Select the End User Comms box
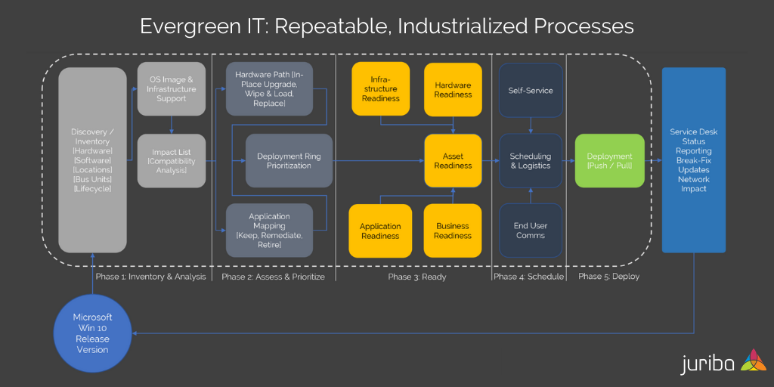 pyautogui.click(x=530, y=231)
